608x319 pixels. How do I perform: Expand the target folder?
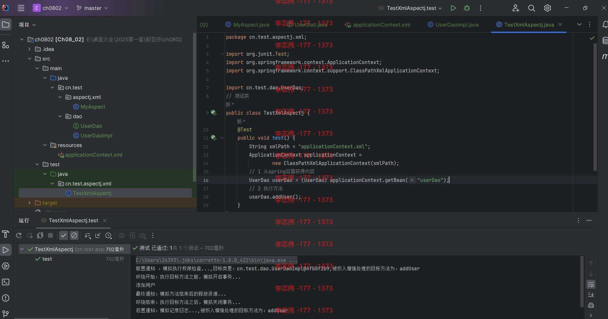point(30,203)
